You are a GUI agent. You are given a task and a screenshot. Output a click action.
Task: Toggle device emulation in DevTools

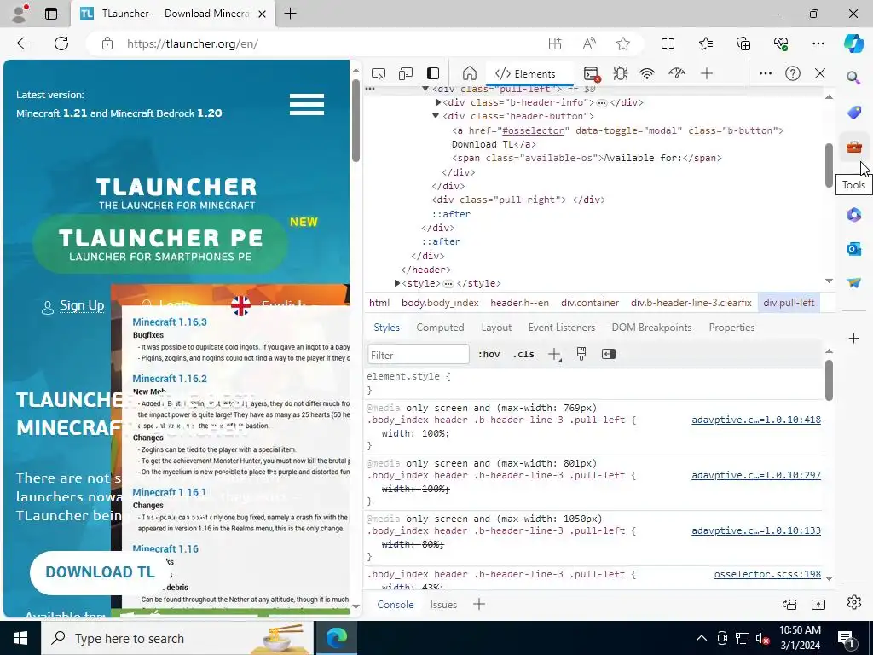point(406,73)
